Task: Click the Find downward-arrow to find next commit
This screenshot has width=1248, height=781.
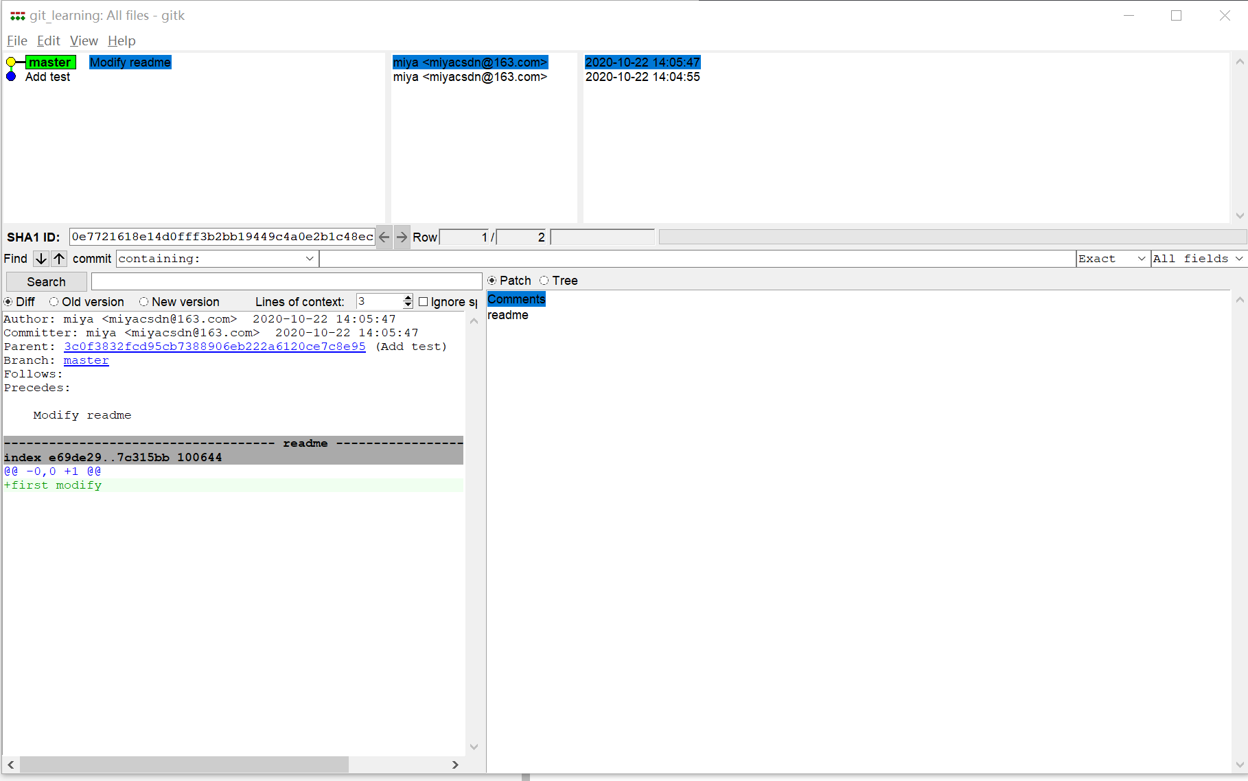Action: click(41, 259)
